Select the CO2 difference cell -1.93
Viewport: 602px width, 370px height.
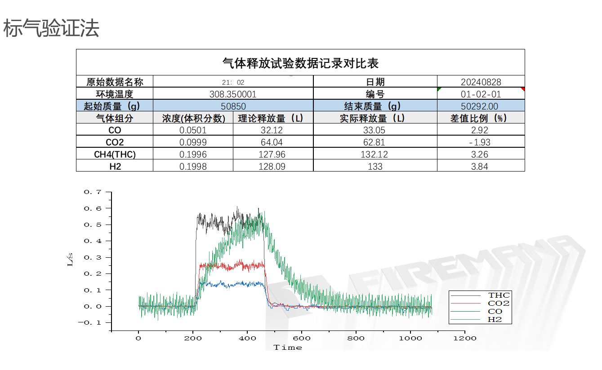click(x=481, y=142)
